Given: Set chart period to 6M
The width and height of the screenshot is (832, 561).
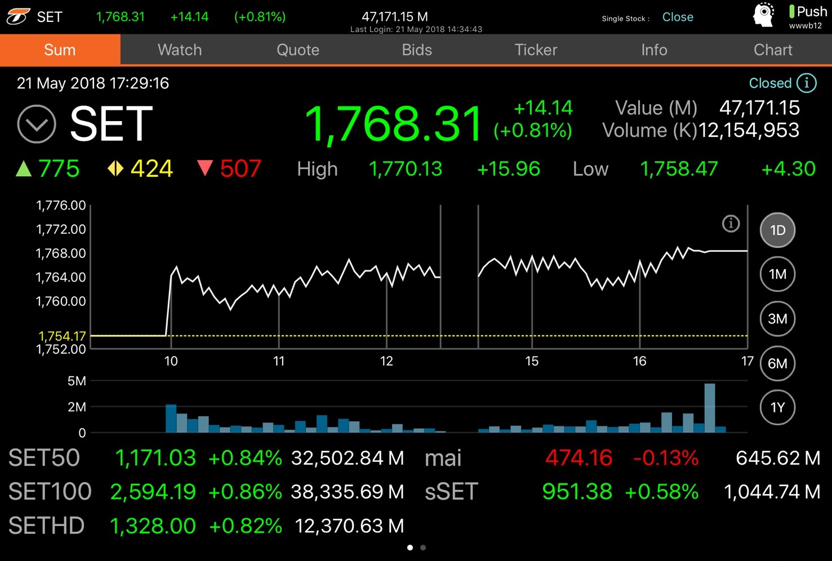Looking at the screenshot, I should (x=777, y=363).
